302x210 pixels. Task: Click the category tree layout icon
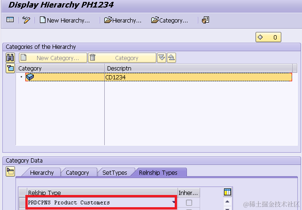(10, 68)
